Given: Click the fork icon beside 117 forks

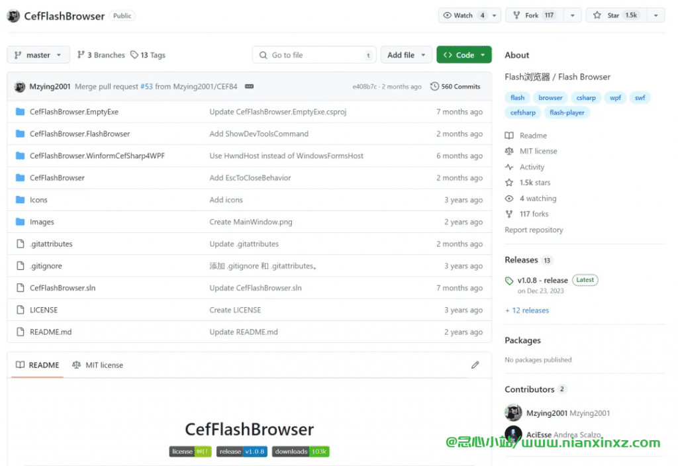Looking at the screenshot, I should [x=509, y=214].
